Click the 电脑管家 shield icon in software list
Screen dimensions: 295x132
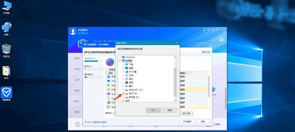[x=109, y=77]
